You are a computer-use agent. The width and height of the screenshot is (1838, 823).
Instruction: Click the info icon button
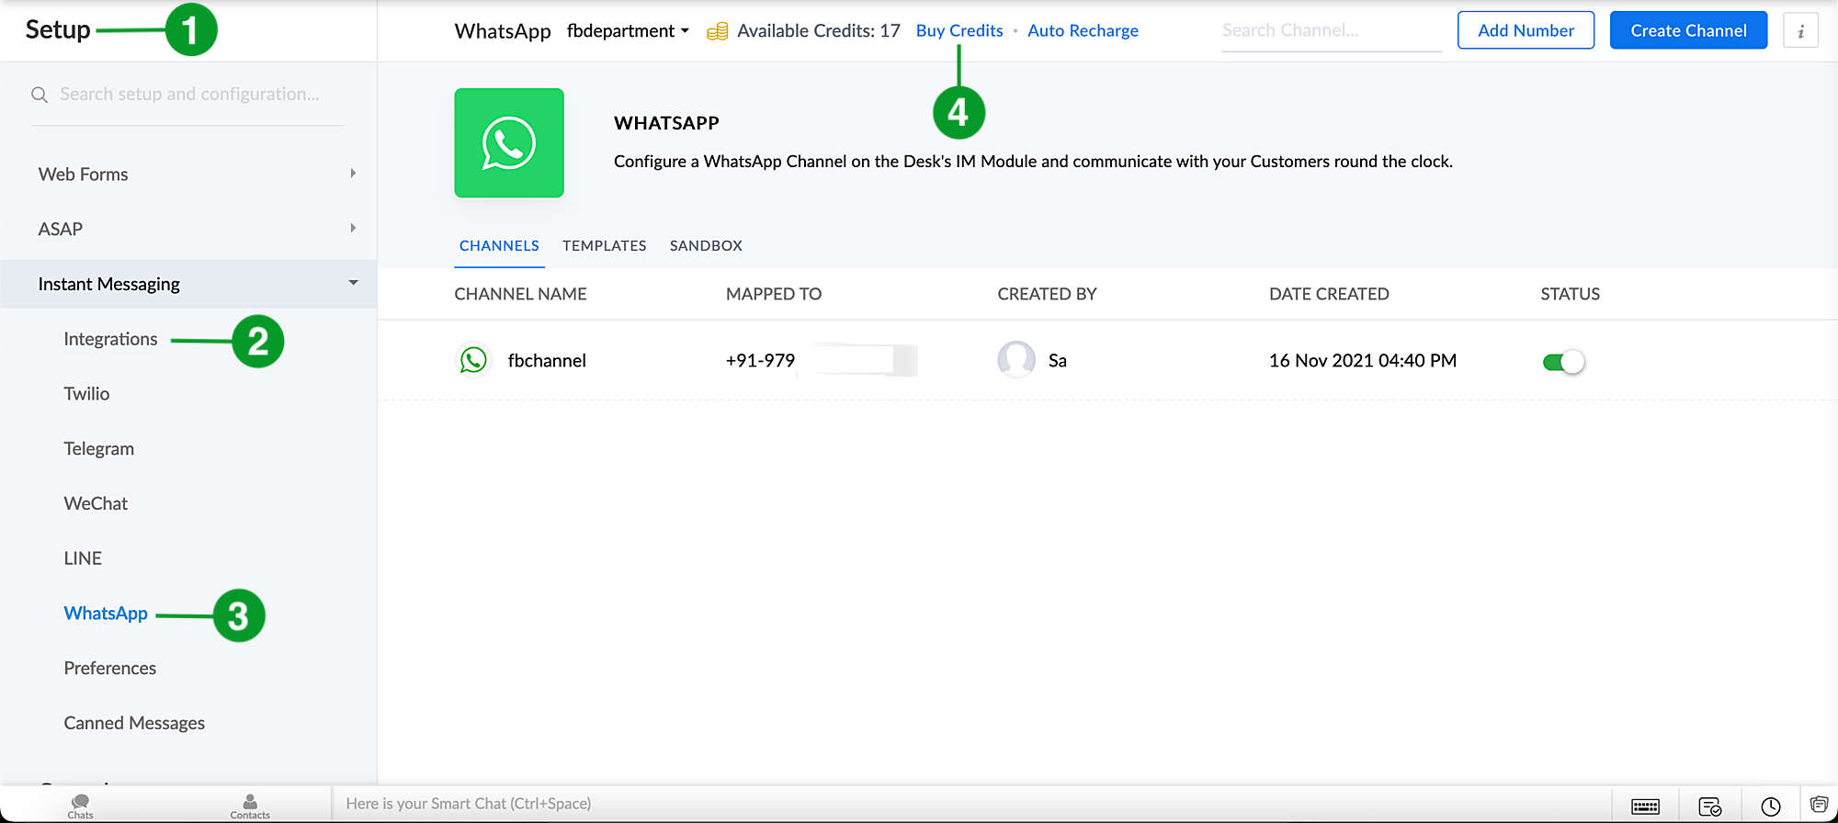coord(1800,30)
